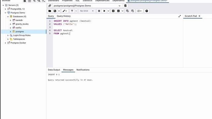Viewport: 212px width, 119px height.
Task: Click the SELECT testval line in the editor
Action: tap(63, 30)
